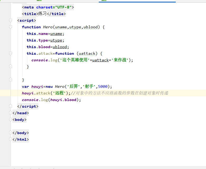Collapse the function Hero fold marker
Viewport: 206px width, 169px height.
(x=11, y=27)
